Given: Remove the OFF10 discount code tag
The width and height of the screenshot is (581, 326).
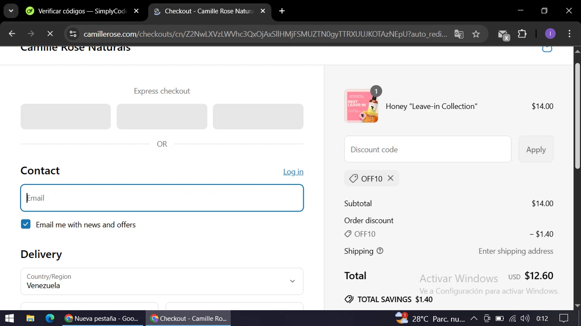Looking at the screenshot, I should pyautogui.click(x=390, y=178).
